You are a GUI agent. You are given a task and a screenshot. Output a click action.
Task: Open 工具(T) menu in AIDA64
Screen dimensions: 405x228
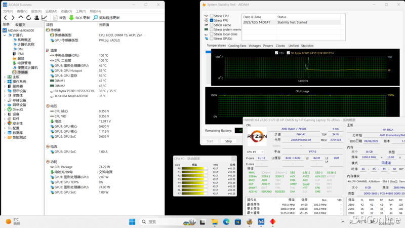[x=80, y=11]
